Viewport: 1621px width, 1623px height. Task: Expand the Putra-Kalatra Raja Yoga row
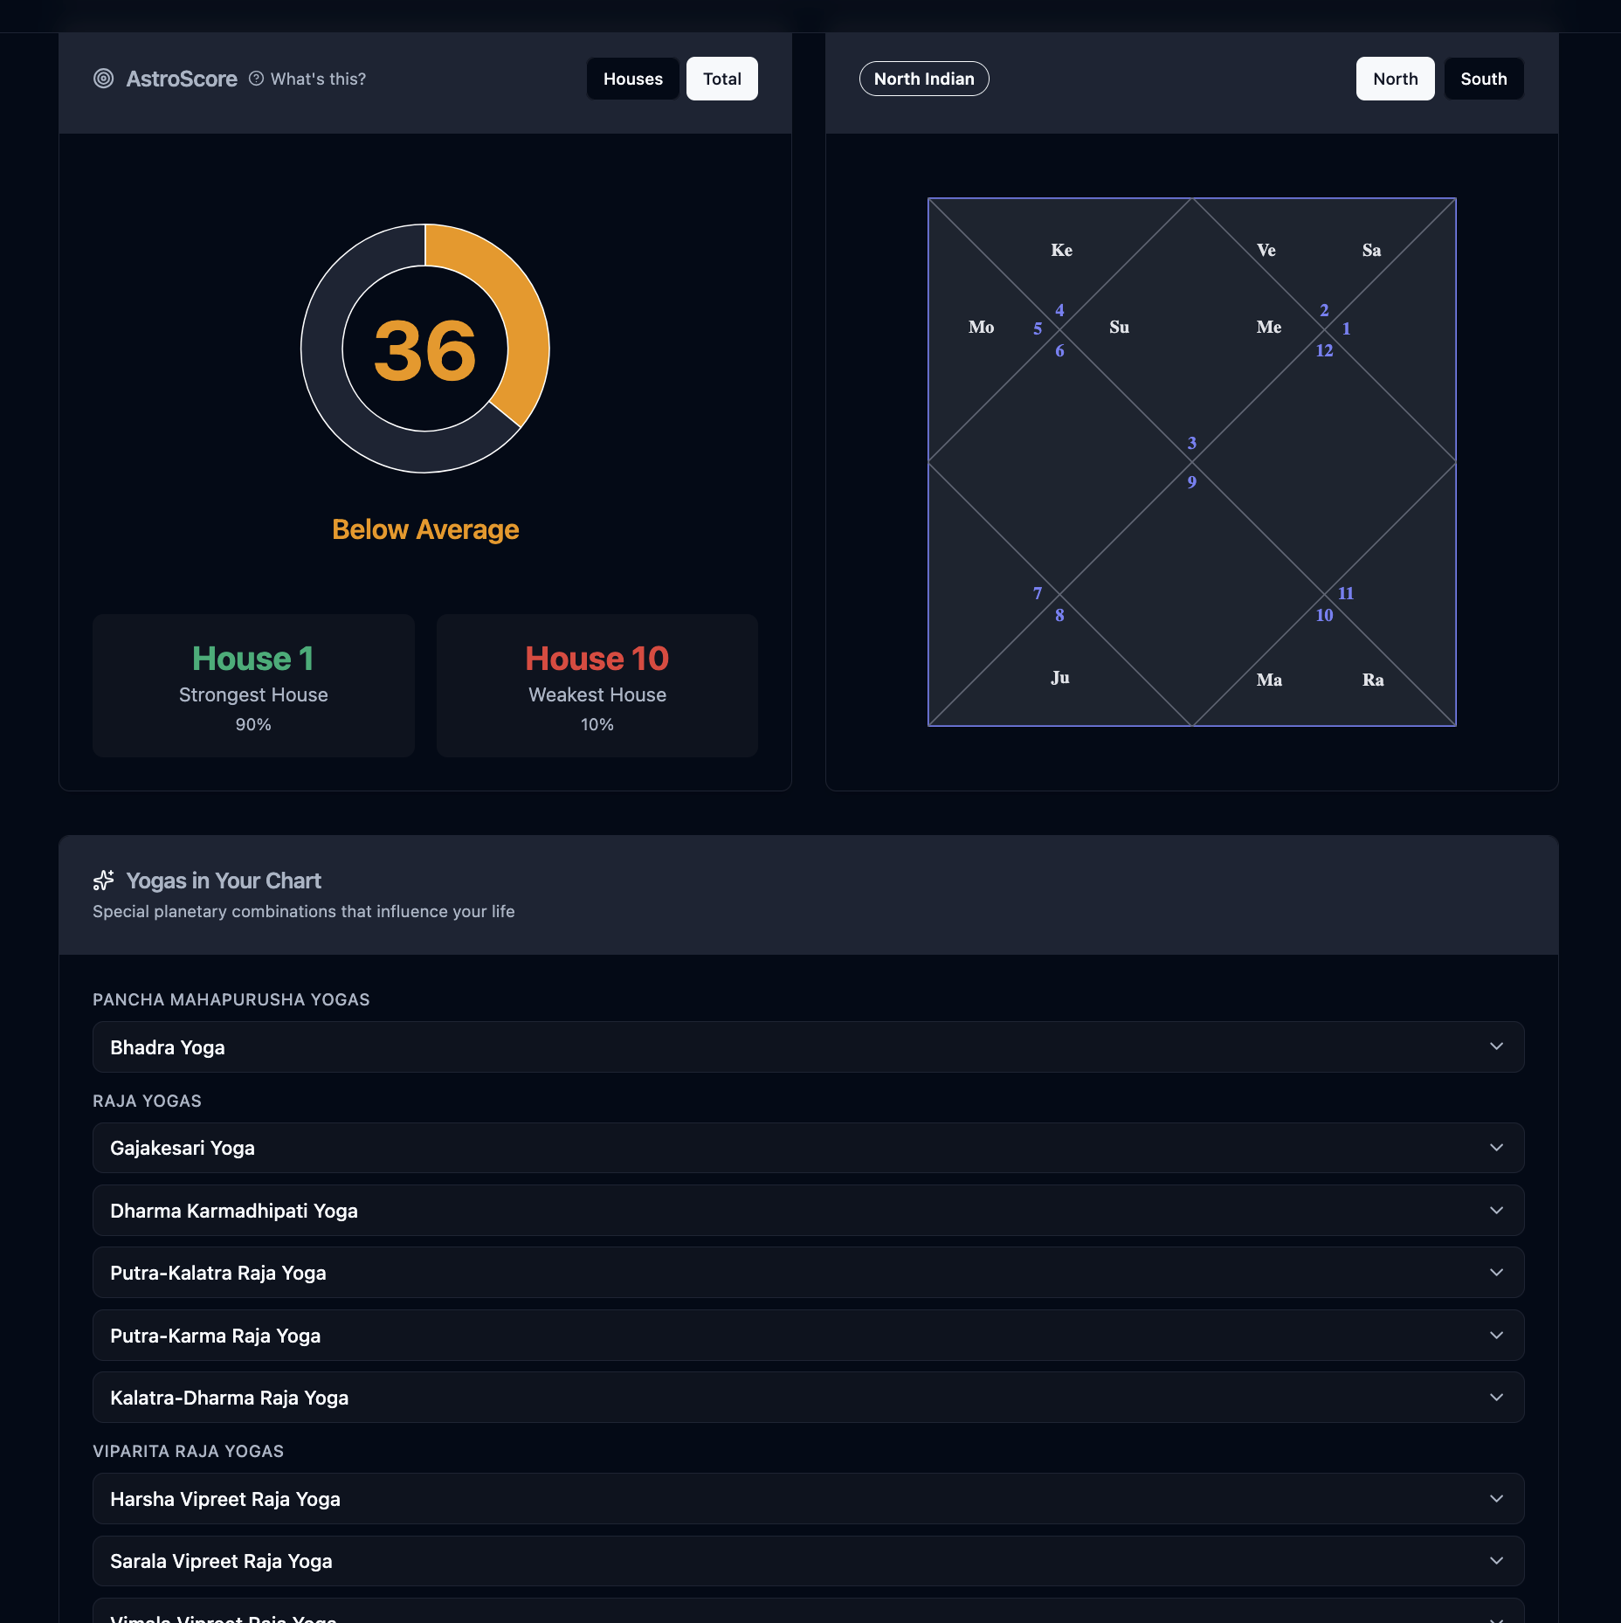point(809,1273)
